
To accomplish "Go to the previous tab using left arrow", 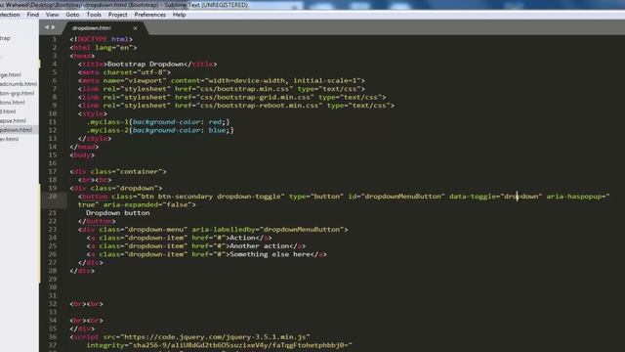I will (47, 27).
